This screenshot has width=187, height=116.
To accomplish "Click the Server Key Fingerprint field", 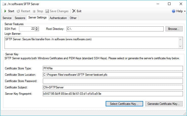I will coord(113,94).
